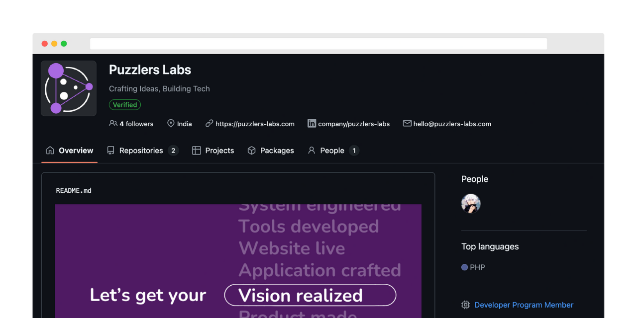Click the home icon on the Overview tab

click(50, 150)
